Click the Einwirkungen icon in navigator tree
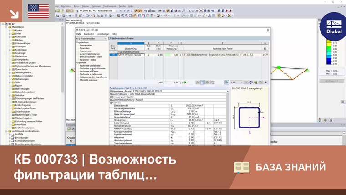Screen dimensions: 346x195 13,138
